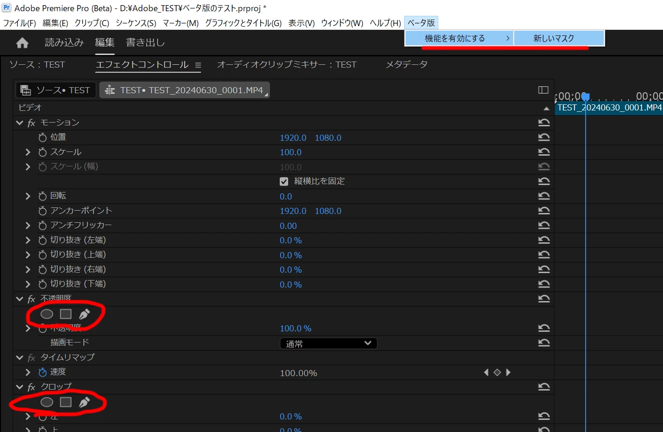Viewport: 663px width, 432px height.
Task: Reset 切り抜き (右端) parameter
Action: pos(544,269)
